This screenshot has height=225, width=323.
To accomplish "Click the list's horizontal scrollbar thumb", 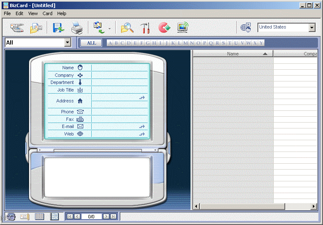I will (x=242, y=206).
